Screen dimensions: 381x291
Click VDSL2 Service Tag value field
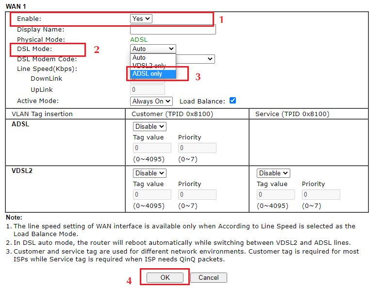coord(276,194)
